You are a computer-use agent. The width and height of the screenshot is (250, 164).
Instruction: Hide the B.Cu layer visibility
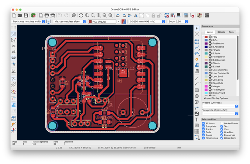tap(210, 40)
